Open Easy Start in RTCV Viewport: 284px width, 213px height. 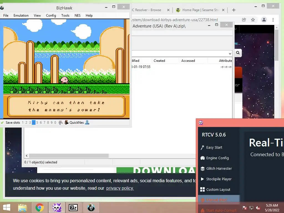[x=214, y=148]
